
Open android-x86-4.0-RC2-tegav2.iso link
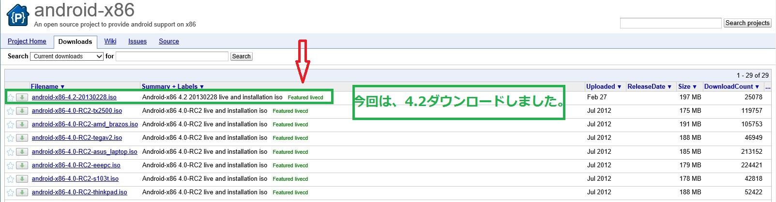(x=77, y=138)
